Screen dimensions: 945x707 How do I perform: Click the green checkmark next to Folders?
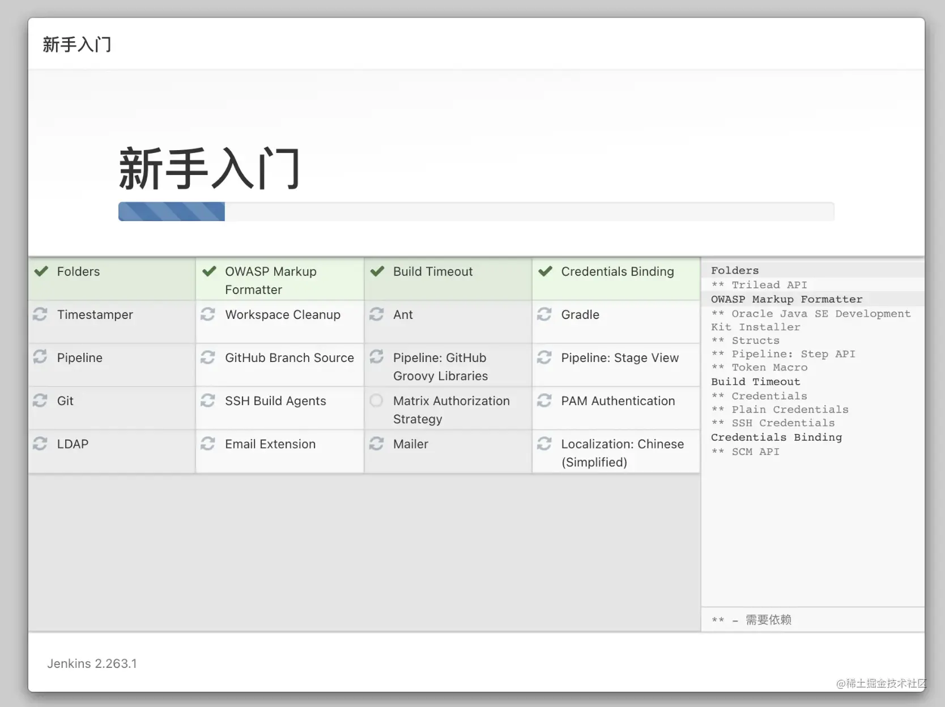(41, 271)
